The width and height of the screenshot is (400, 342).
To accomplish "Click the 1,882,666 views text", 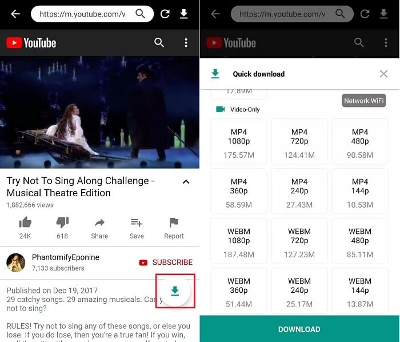I will tap(30, 205).
